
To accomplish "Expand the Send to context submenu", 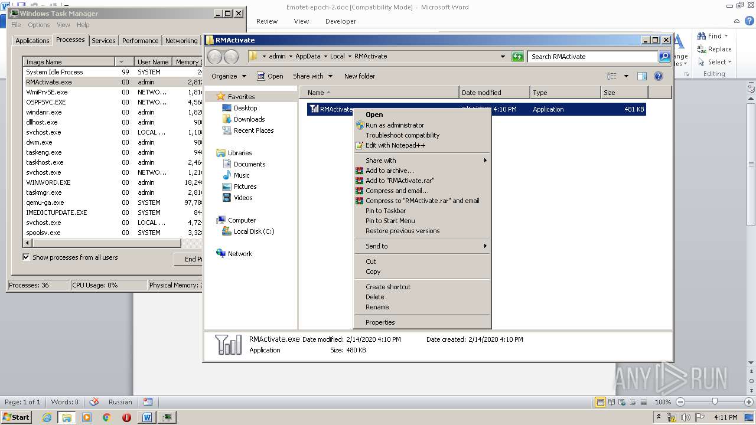I will [x=422, y=246].
